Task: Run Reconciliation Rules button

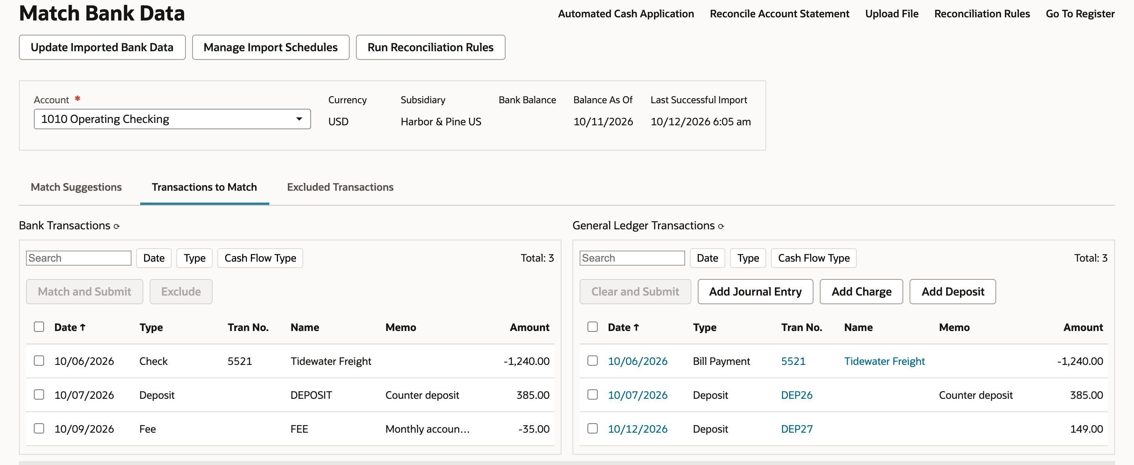Action: pos(430,47)
